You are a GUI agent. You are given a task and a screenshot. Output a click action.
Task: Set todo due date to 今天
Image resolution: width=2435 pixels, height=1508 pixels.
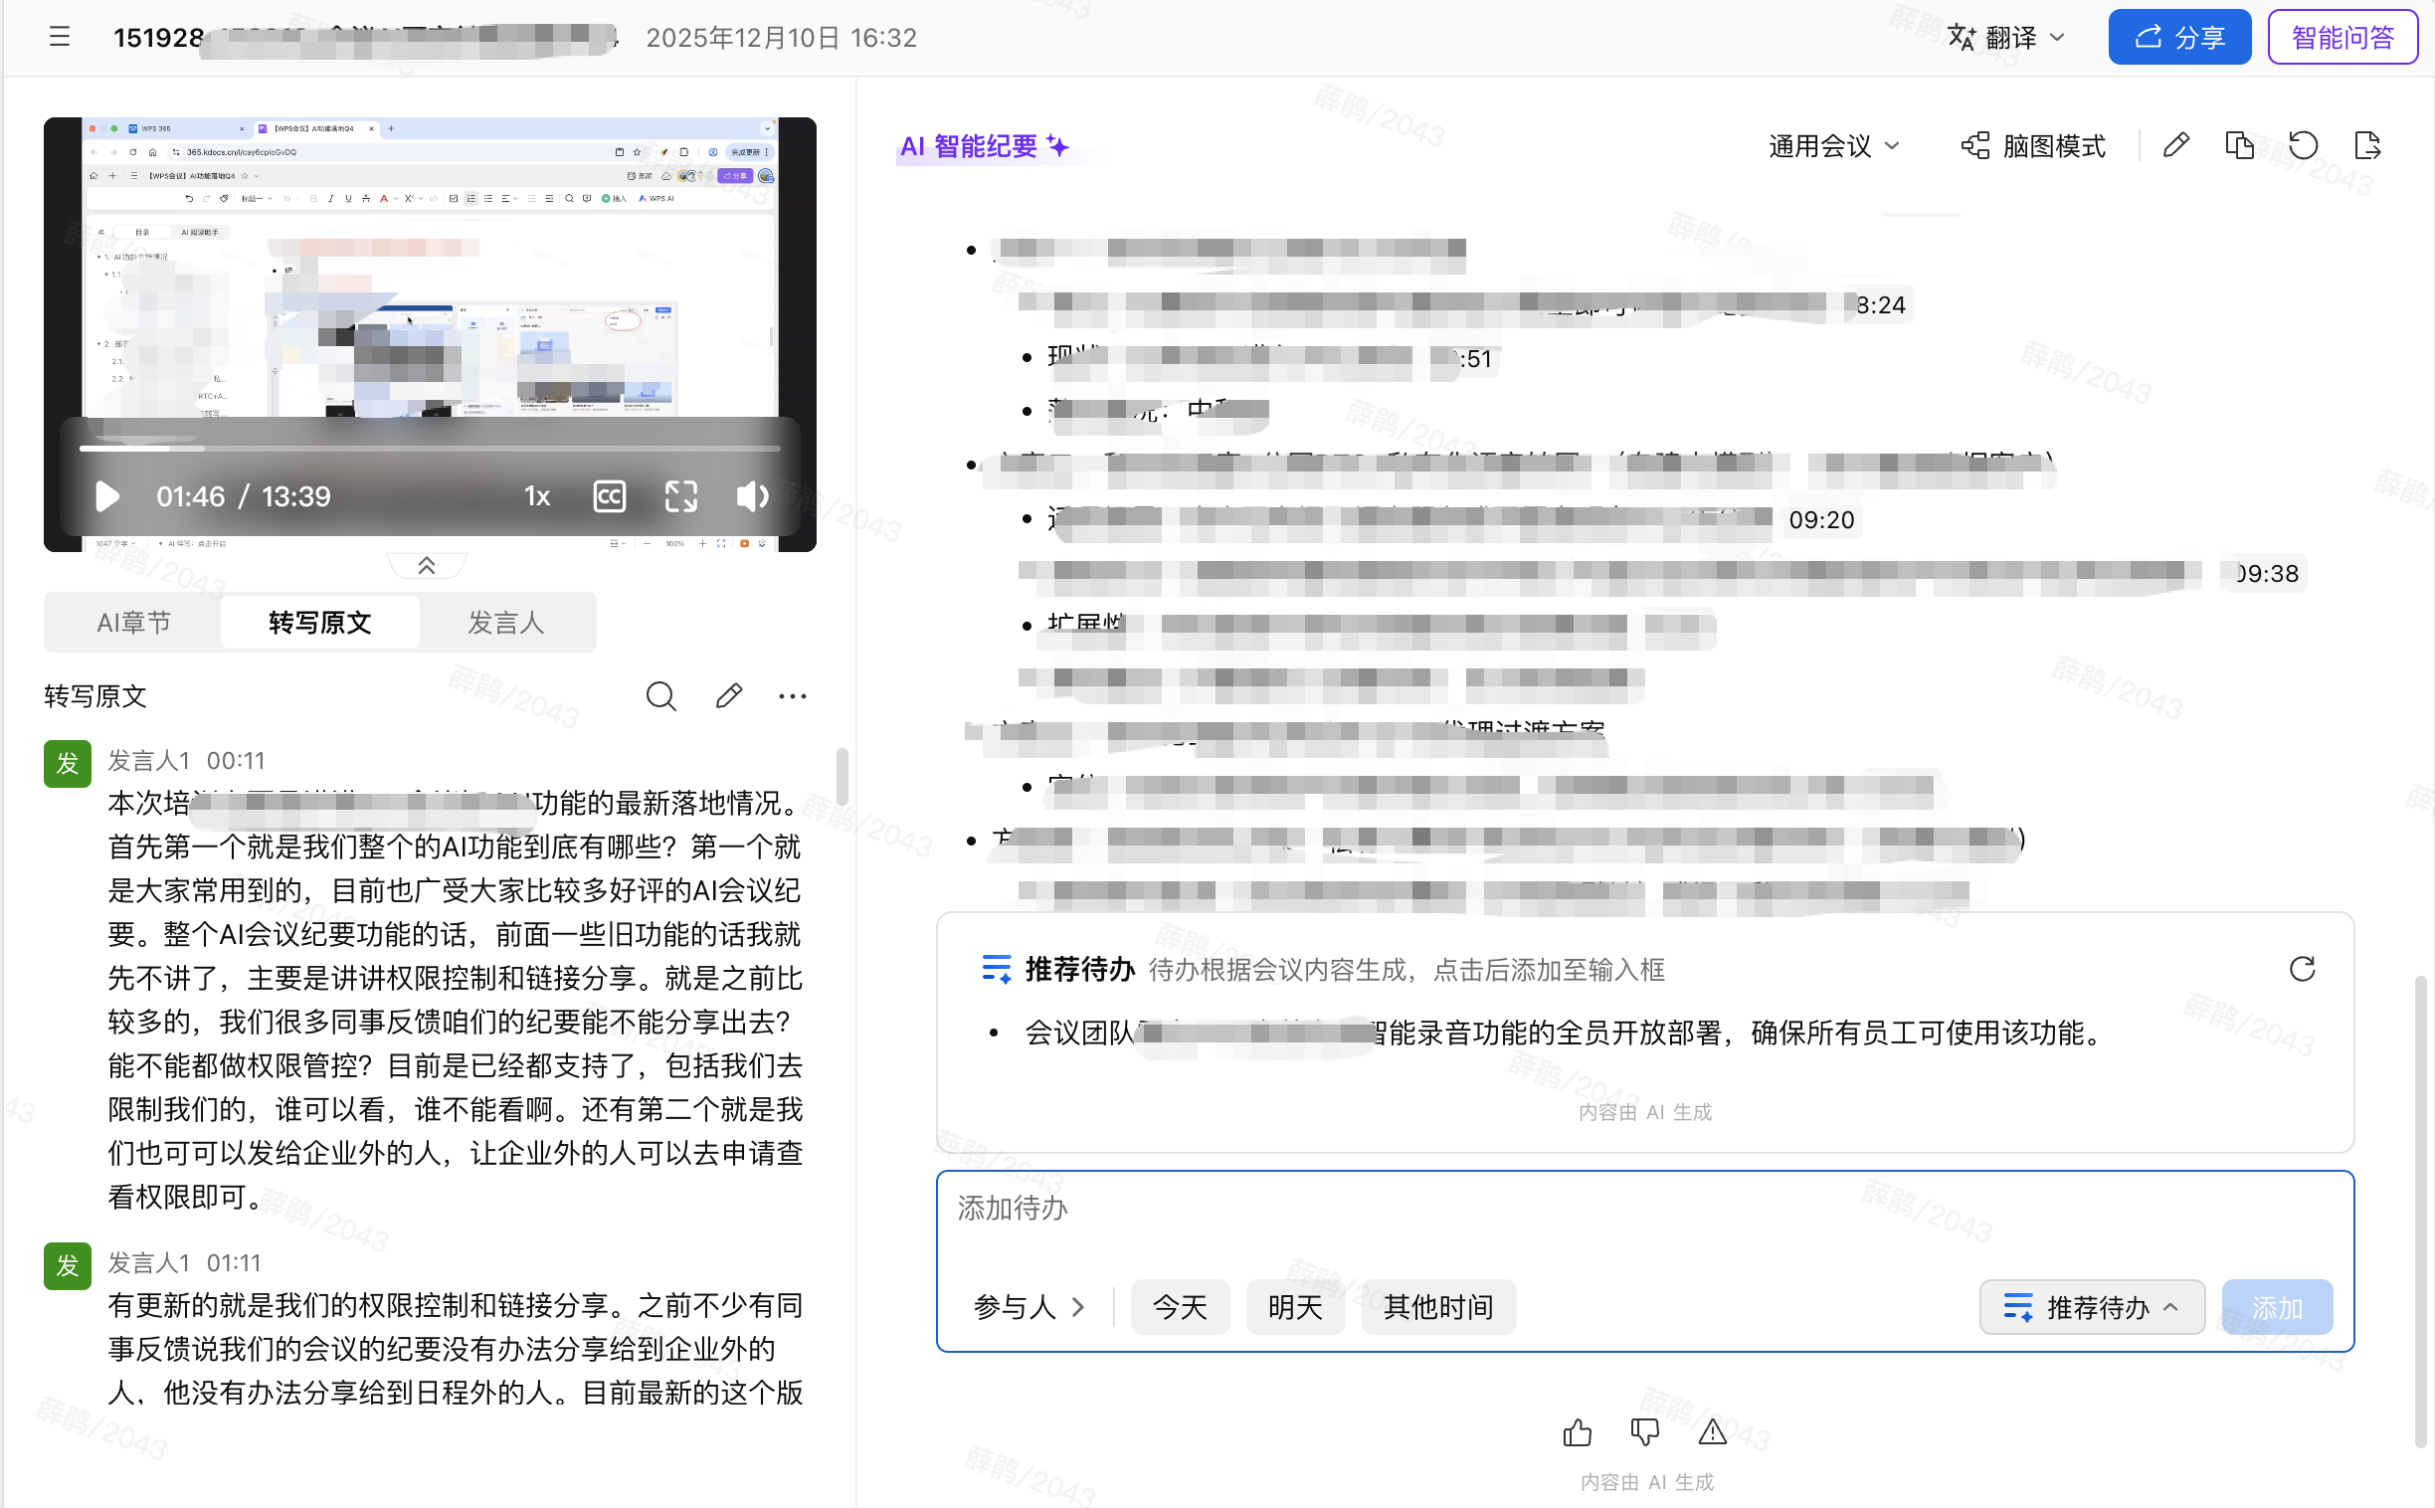point(1180,1306)
